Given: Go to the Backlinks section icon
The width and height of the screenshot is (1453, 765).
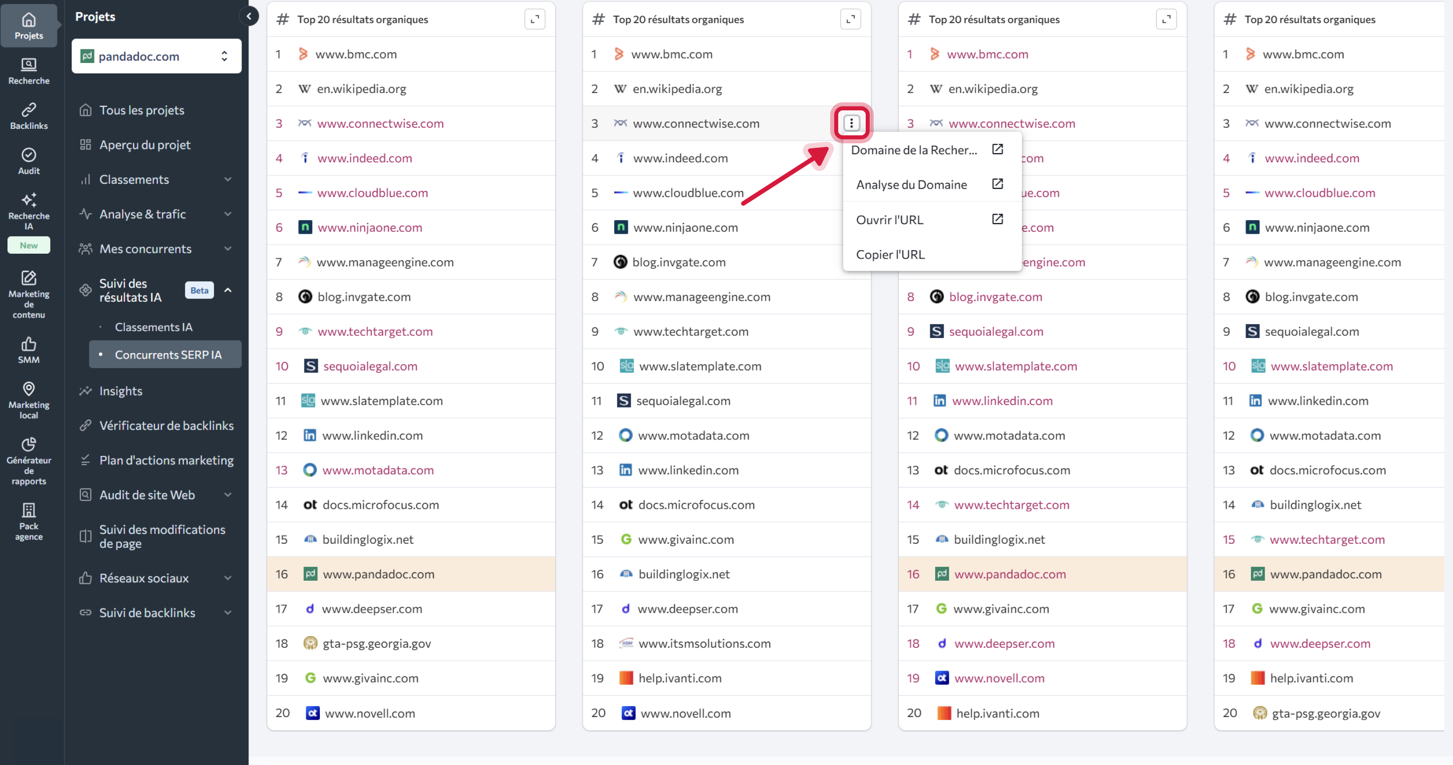Looking at the screenshot, I should 29,110.
